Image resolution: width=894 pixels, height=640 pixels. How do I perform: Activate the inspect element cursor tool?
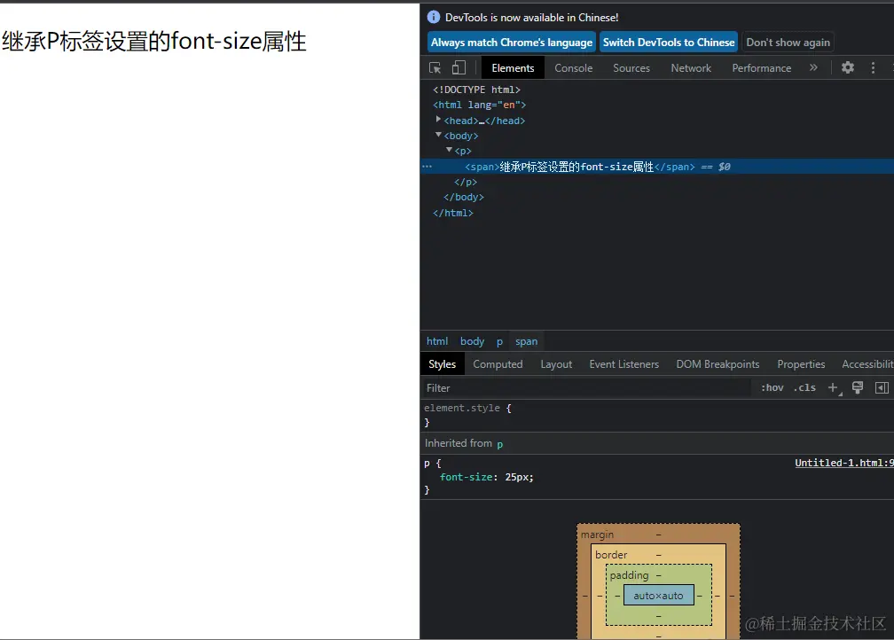(x=435, y=67)
